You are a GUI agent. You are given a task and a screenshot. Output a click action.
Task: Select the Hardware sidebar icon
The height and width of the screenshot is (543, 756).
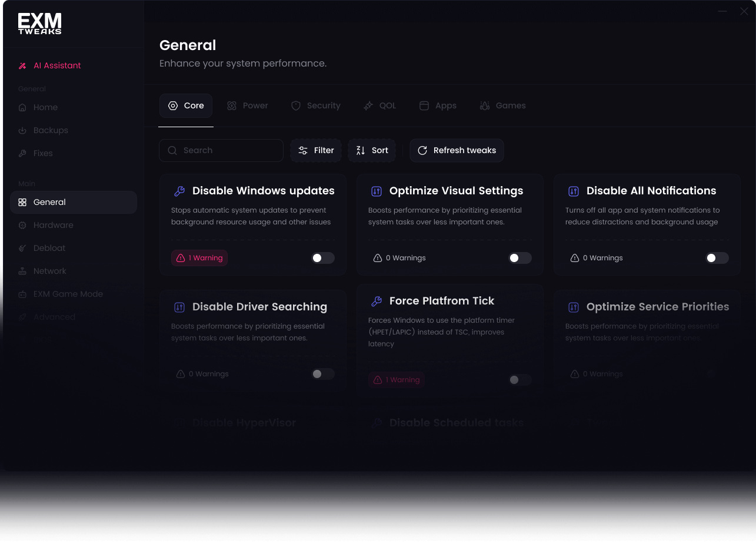pyautogui.click(x=54, y=225)
